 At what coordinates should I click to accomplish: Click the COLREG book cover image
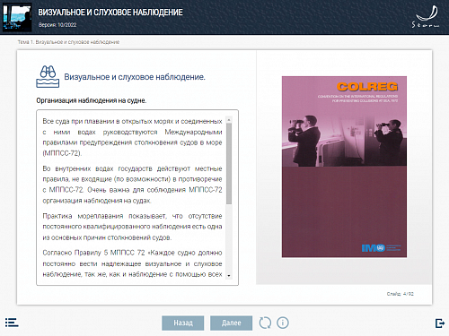[x=344, y=167]
